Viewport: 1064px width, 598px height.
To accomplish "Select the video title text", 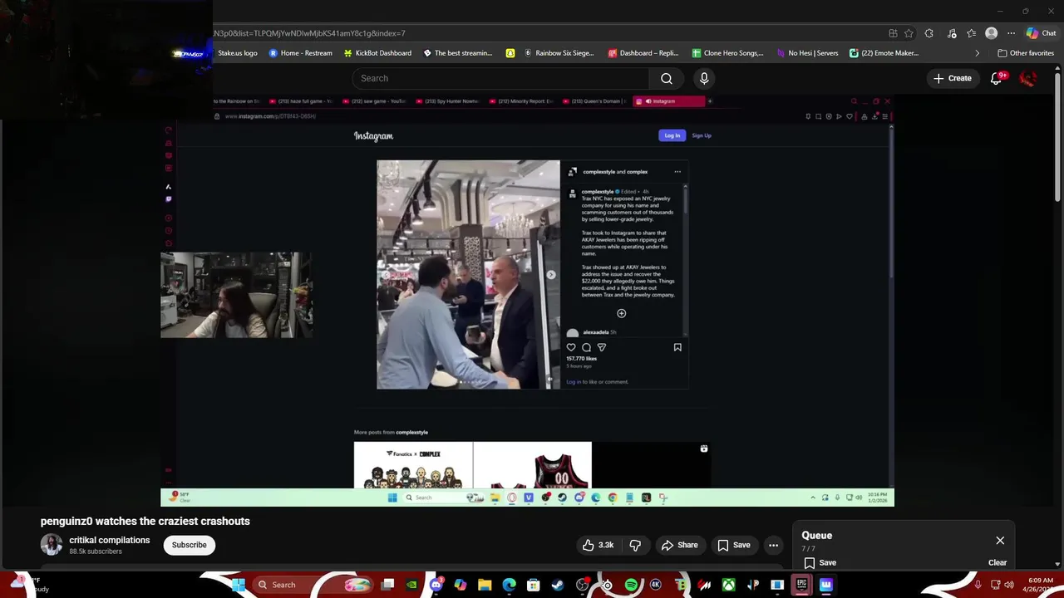I will pos(145,521).
